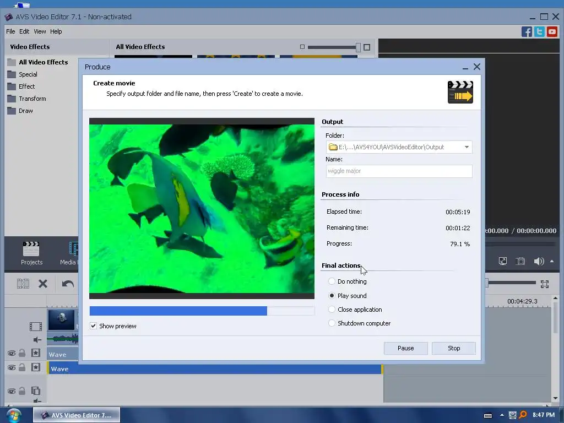
Task: Open the View menu
Action: [x=40, y=31]
